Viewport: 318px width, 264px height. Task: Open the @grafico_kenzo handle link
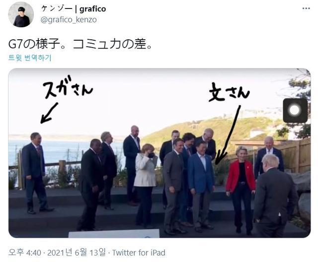pyautogui.click(x=69, y=20)
